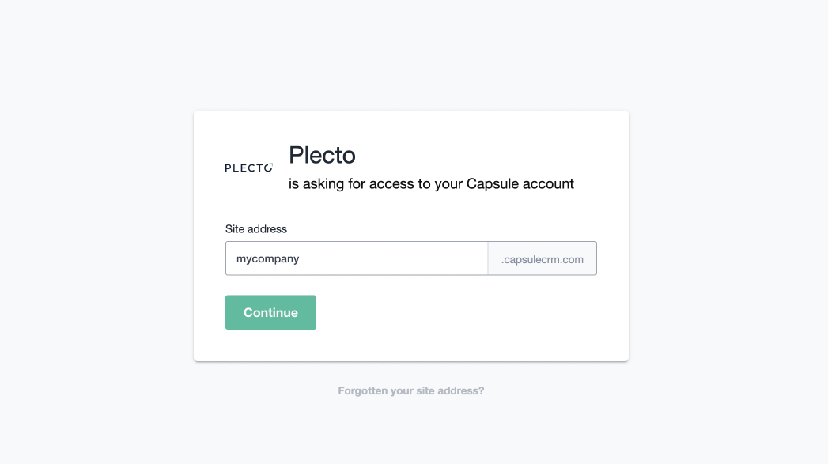828x464 pixels.
Task: Place cursor in the mycompany text box
Action: pos(356,258)
